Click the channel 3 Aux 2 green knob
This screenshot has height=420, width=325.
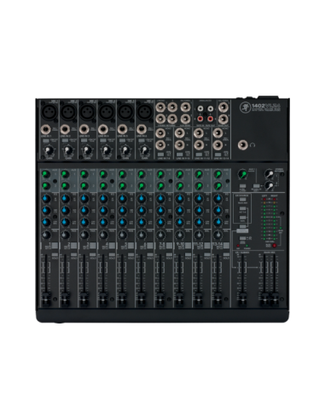[x=84, y=186]
